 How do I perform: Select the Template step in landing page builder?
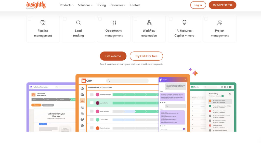pos(64,100)
